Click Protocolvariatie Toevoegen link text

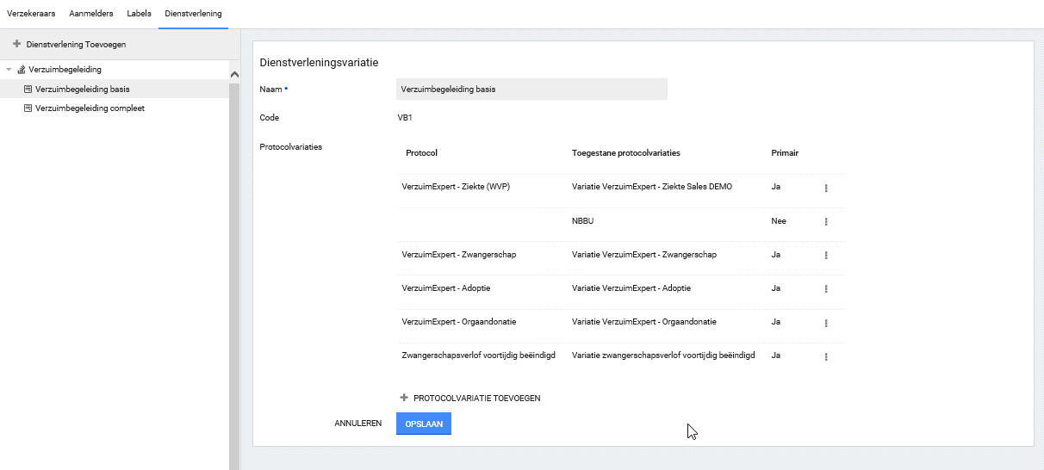click(x=476, y=399)
